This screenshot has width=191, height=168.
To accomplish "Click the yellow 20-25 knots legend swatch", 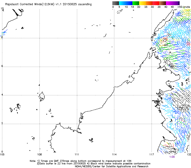I will (x=142, y=3).
